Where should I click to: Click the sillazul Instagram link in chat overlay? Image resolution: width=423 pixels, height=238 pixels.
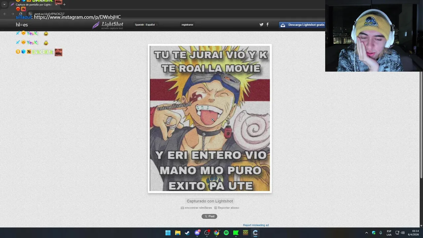point(77,17)
